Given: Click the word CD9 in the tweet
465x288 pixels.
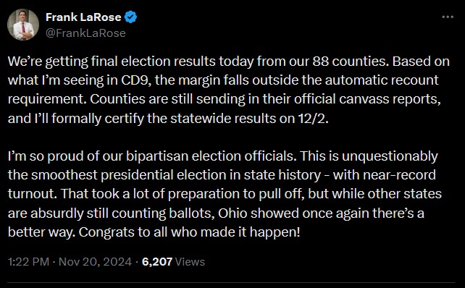Looking at the screenshot, I should click(x=136, y=80).
